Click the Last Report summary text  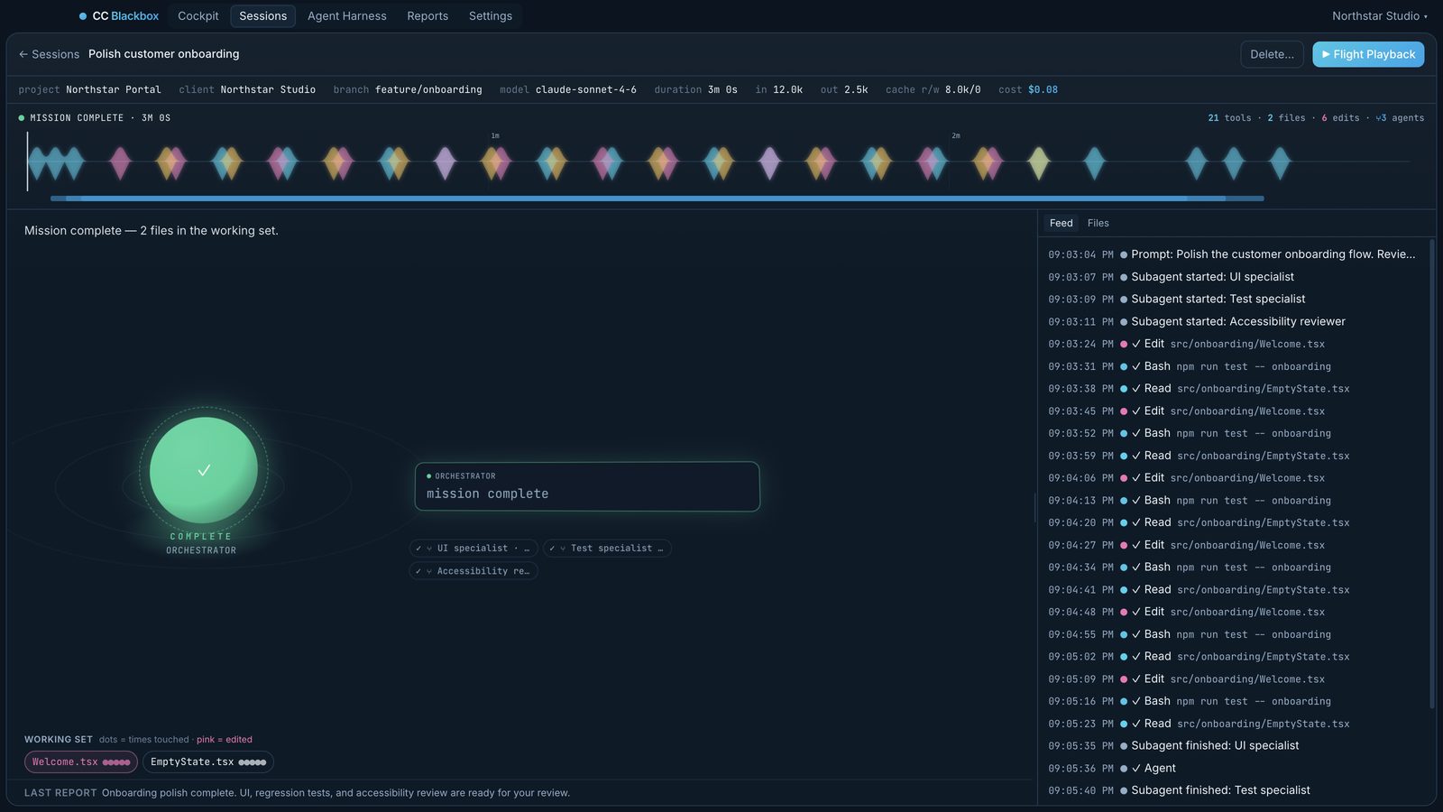click(x=335, y=793)
